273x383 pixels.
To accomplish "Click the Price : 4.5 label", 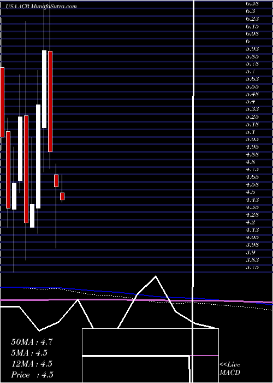I will [32, 375].
